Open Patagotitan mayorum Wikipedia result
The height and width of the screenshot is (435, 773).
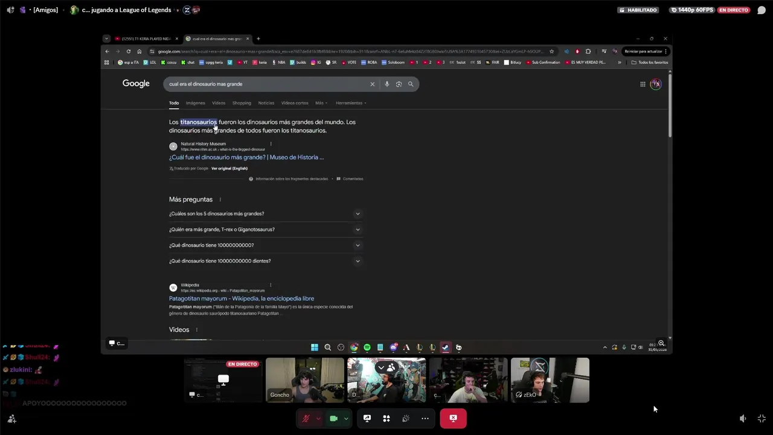point(242,298)
